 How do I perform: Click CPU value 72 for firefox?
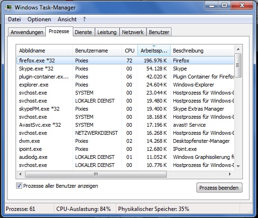click(x=129, y=61)
